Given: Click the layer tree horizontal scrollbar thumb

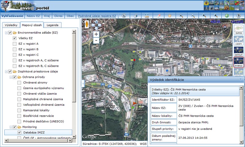Looking at the screenshot, I should point(38,141).
